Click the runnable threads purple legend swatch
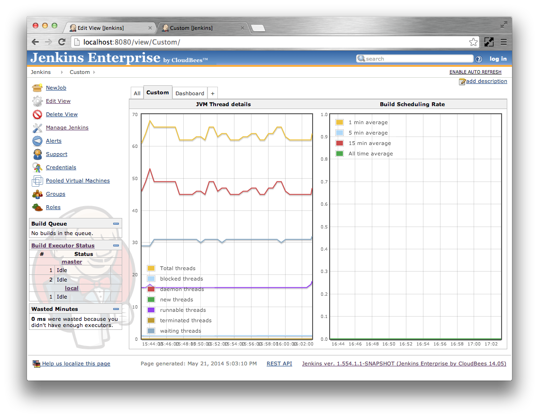 pyautogui.click(x=151, y=310)
